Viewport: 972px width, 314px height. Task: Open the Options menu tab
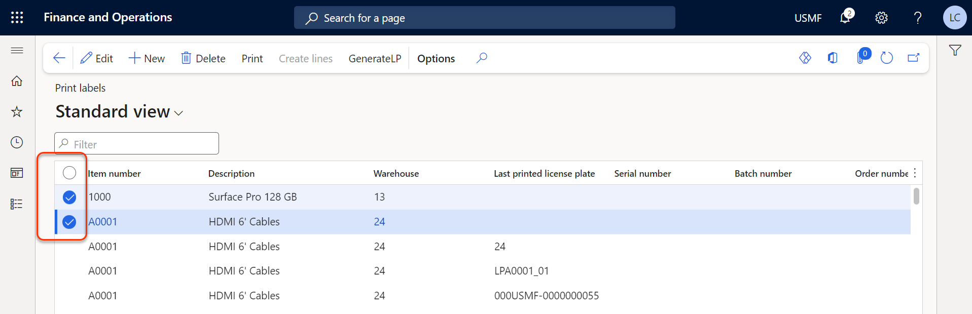coord(436,59)
